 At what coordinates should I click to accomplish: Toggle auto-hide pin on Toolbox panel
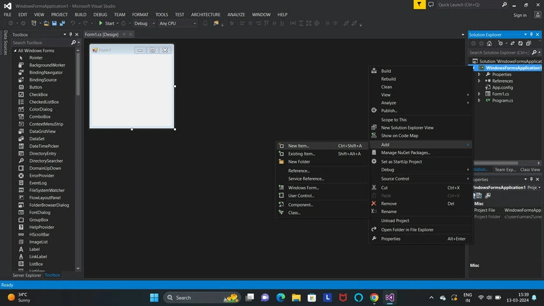[x=70, y=35]
